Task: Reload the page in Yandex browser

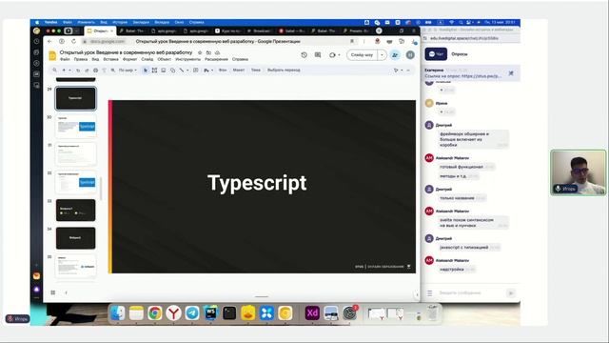Action: tap(74, 41)
